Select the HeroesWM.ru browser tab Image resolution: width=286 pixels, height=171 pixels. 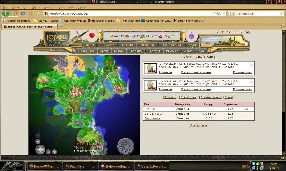click(30, 27)
